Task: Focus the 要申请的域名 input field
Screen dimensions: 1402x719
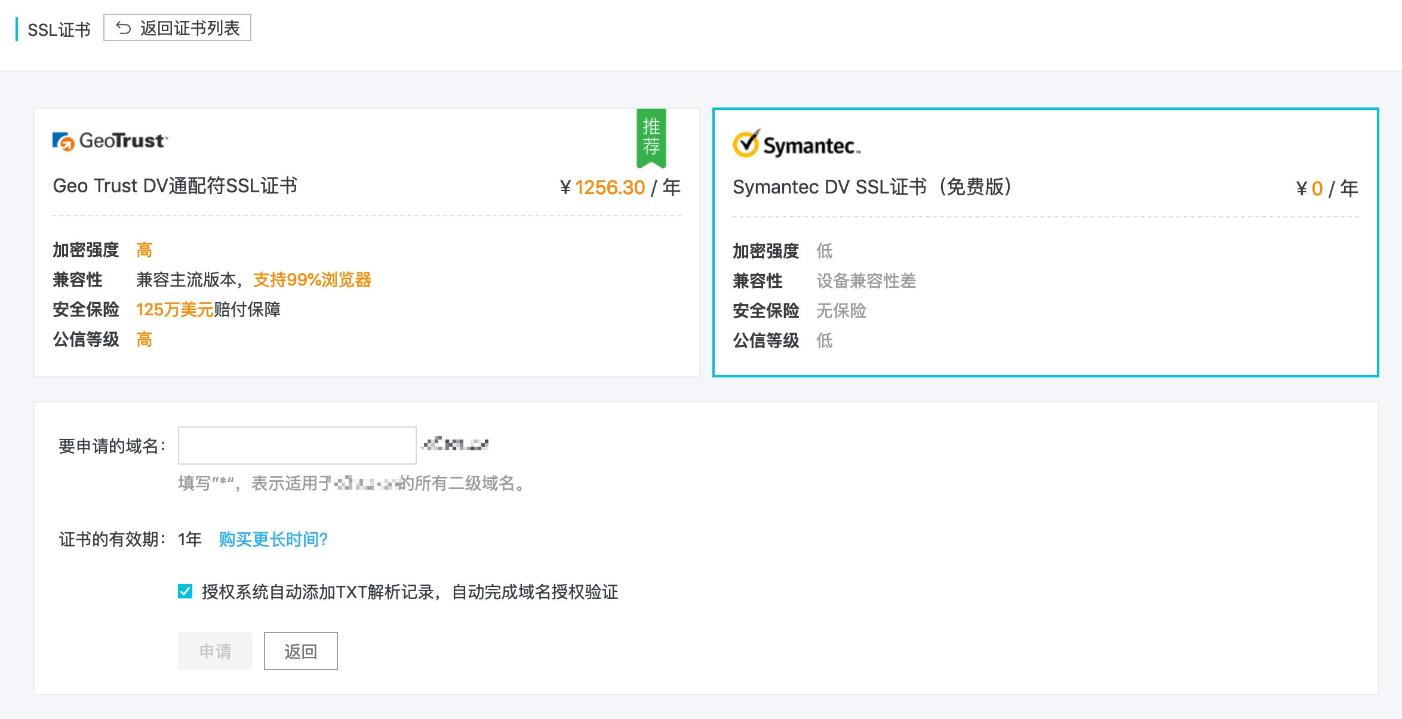Action: (297, 445)
